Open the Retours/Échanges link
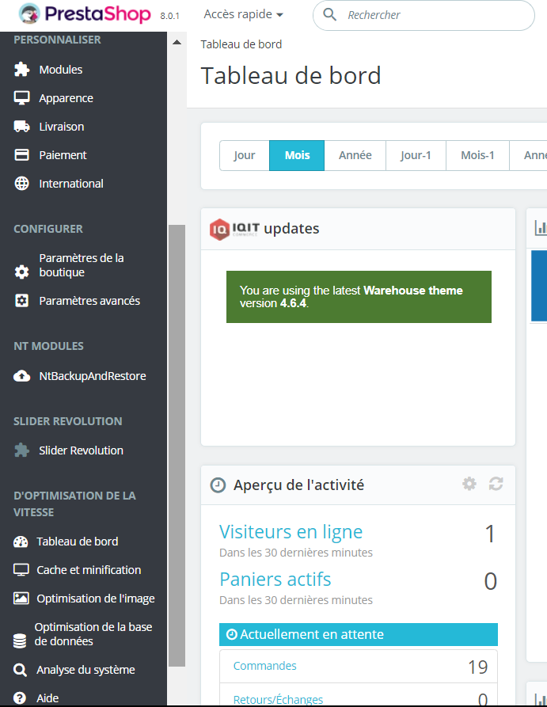 [278, 699]
